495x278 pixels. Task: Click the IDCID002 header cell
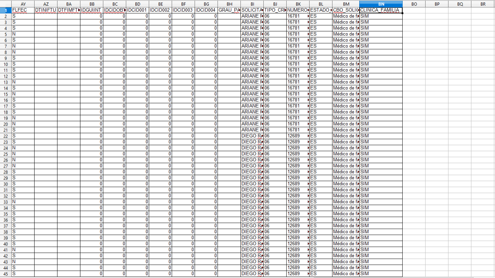(x=160, y=10)
